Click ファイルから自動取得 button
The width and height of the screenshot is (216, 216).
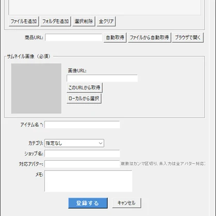pos(149,37)
